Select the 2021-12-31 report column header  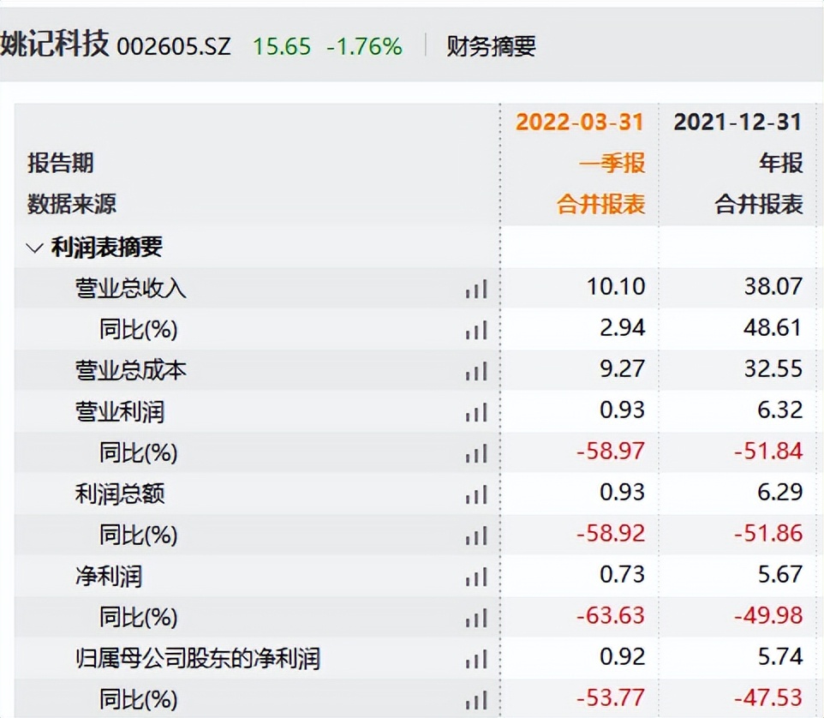[x=737, y=122]
